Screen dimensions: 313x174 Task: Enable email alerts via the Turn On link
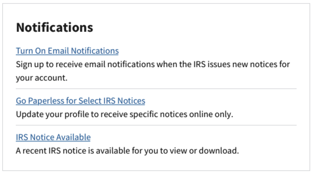[67, 51]
